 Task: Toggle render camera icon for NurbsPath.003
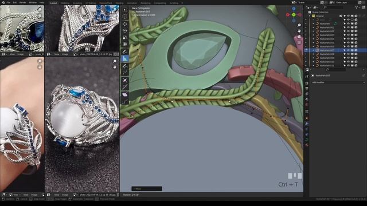point(356,35)
